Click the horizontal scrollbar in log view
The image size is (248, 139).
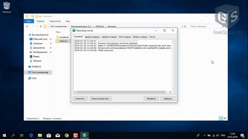click(x=121, y=92)
